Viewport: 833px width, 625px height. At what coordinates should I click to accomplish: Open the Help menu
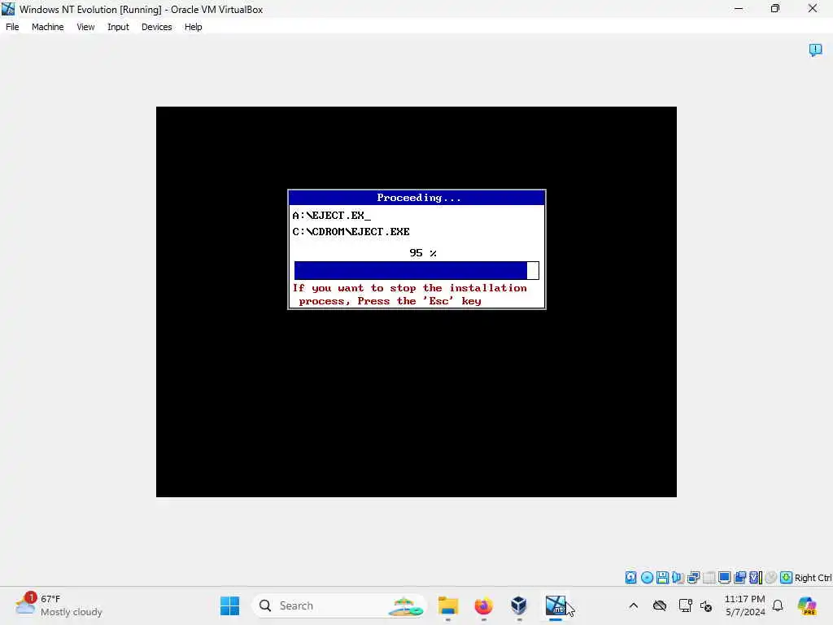[x=193, y=27]
